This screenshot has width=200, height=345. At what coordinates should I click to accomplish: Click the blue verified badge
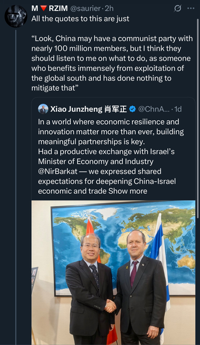click(x=132, y=109)
